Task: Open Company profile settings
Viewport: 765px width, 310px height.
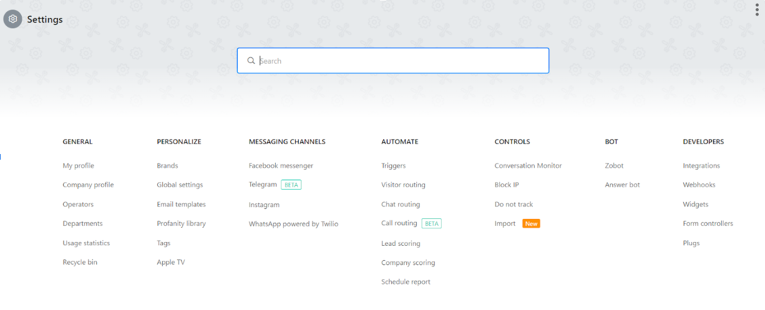Action: point(88,185)
